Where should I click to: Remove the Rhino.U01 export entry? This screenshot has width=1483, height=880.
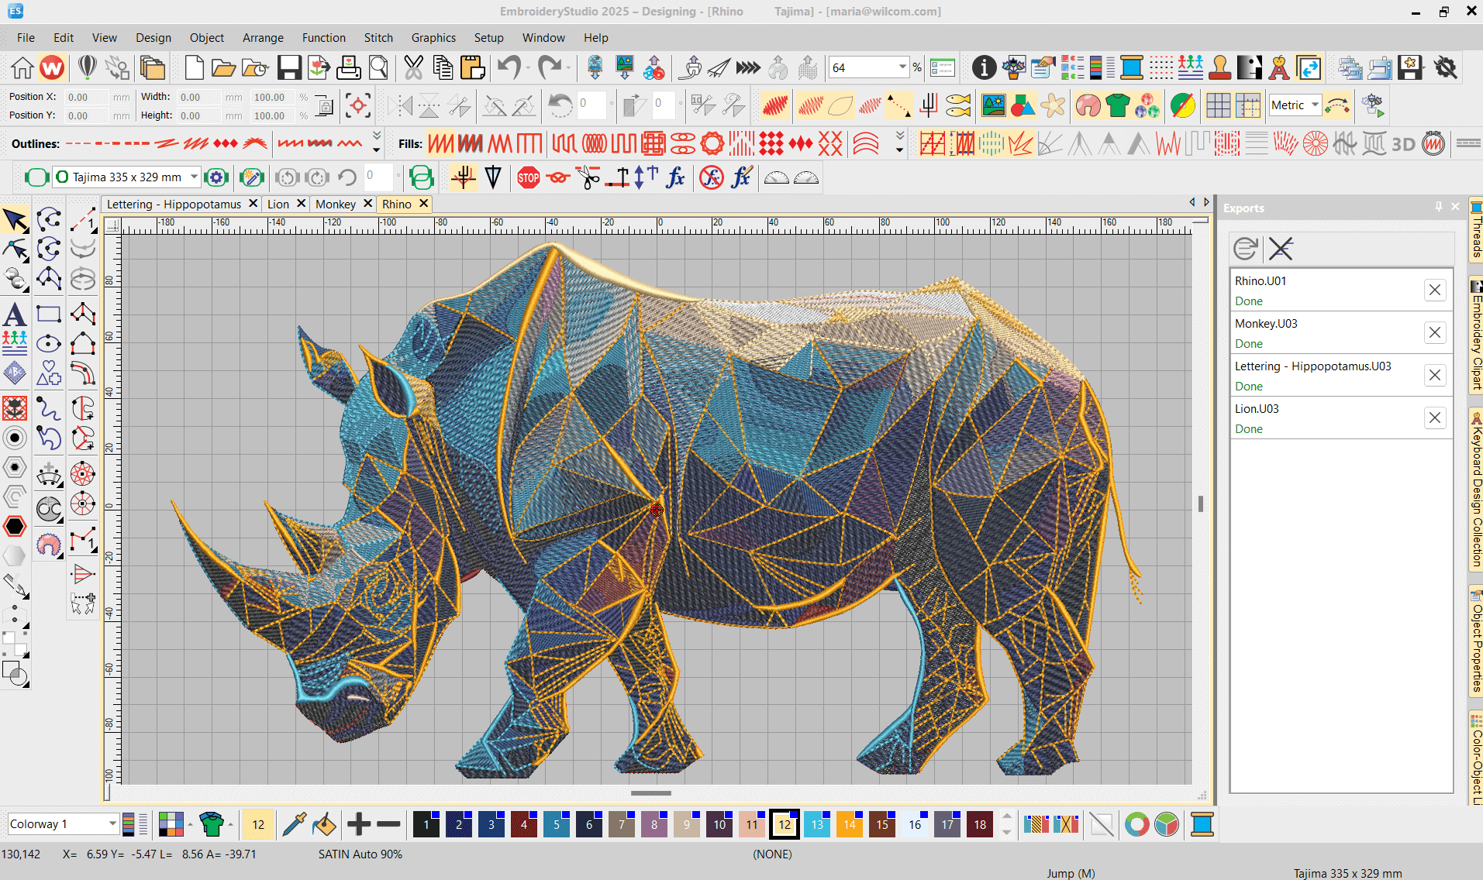[x=1435, y=290]
